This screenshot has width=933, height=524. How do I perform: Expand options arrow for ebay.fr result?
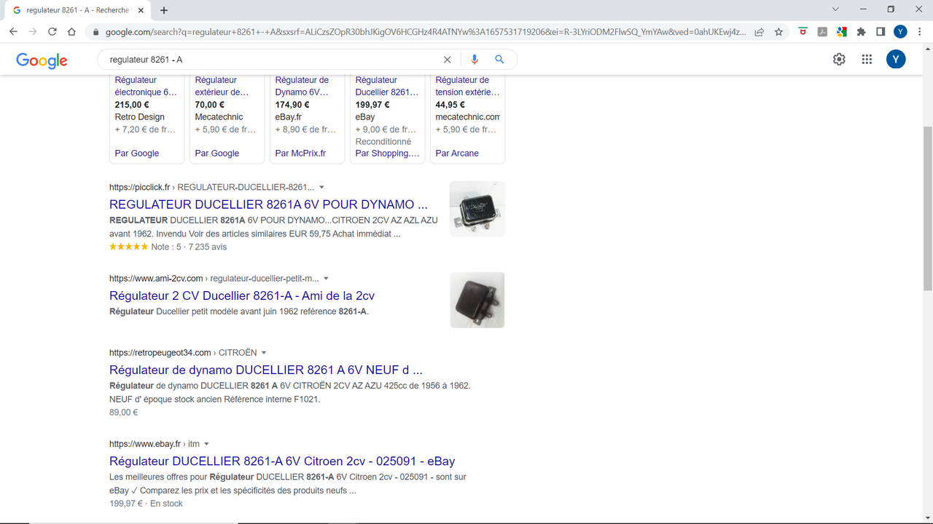[206, 444]
